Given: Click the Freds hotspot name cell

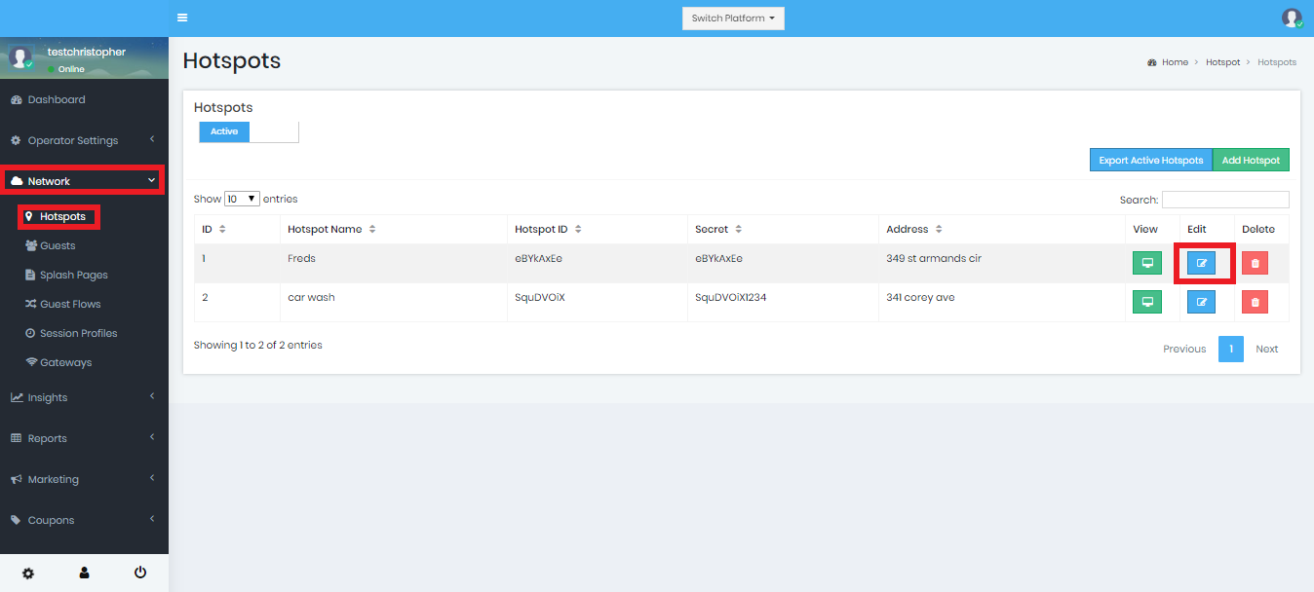Looking at the screenshot, I should pyautogui.click(x=392, y=263).
